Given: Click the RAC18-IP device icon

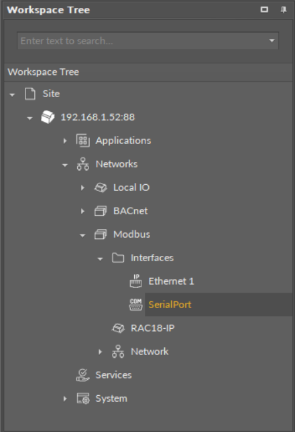Looking at the screenshot, I should pos(118,328).
